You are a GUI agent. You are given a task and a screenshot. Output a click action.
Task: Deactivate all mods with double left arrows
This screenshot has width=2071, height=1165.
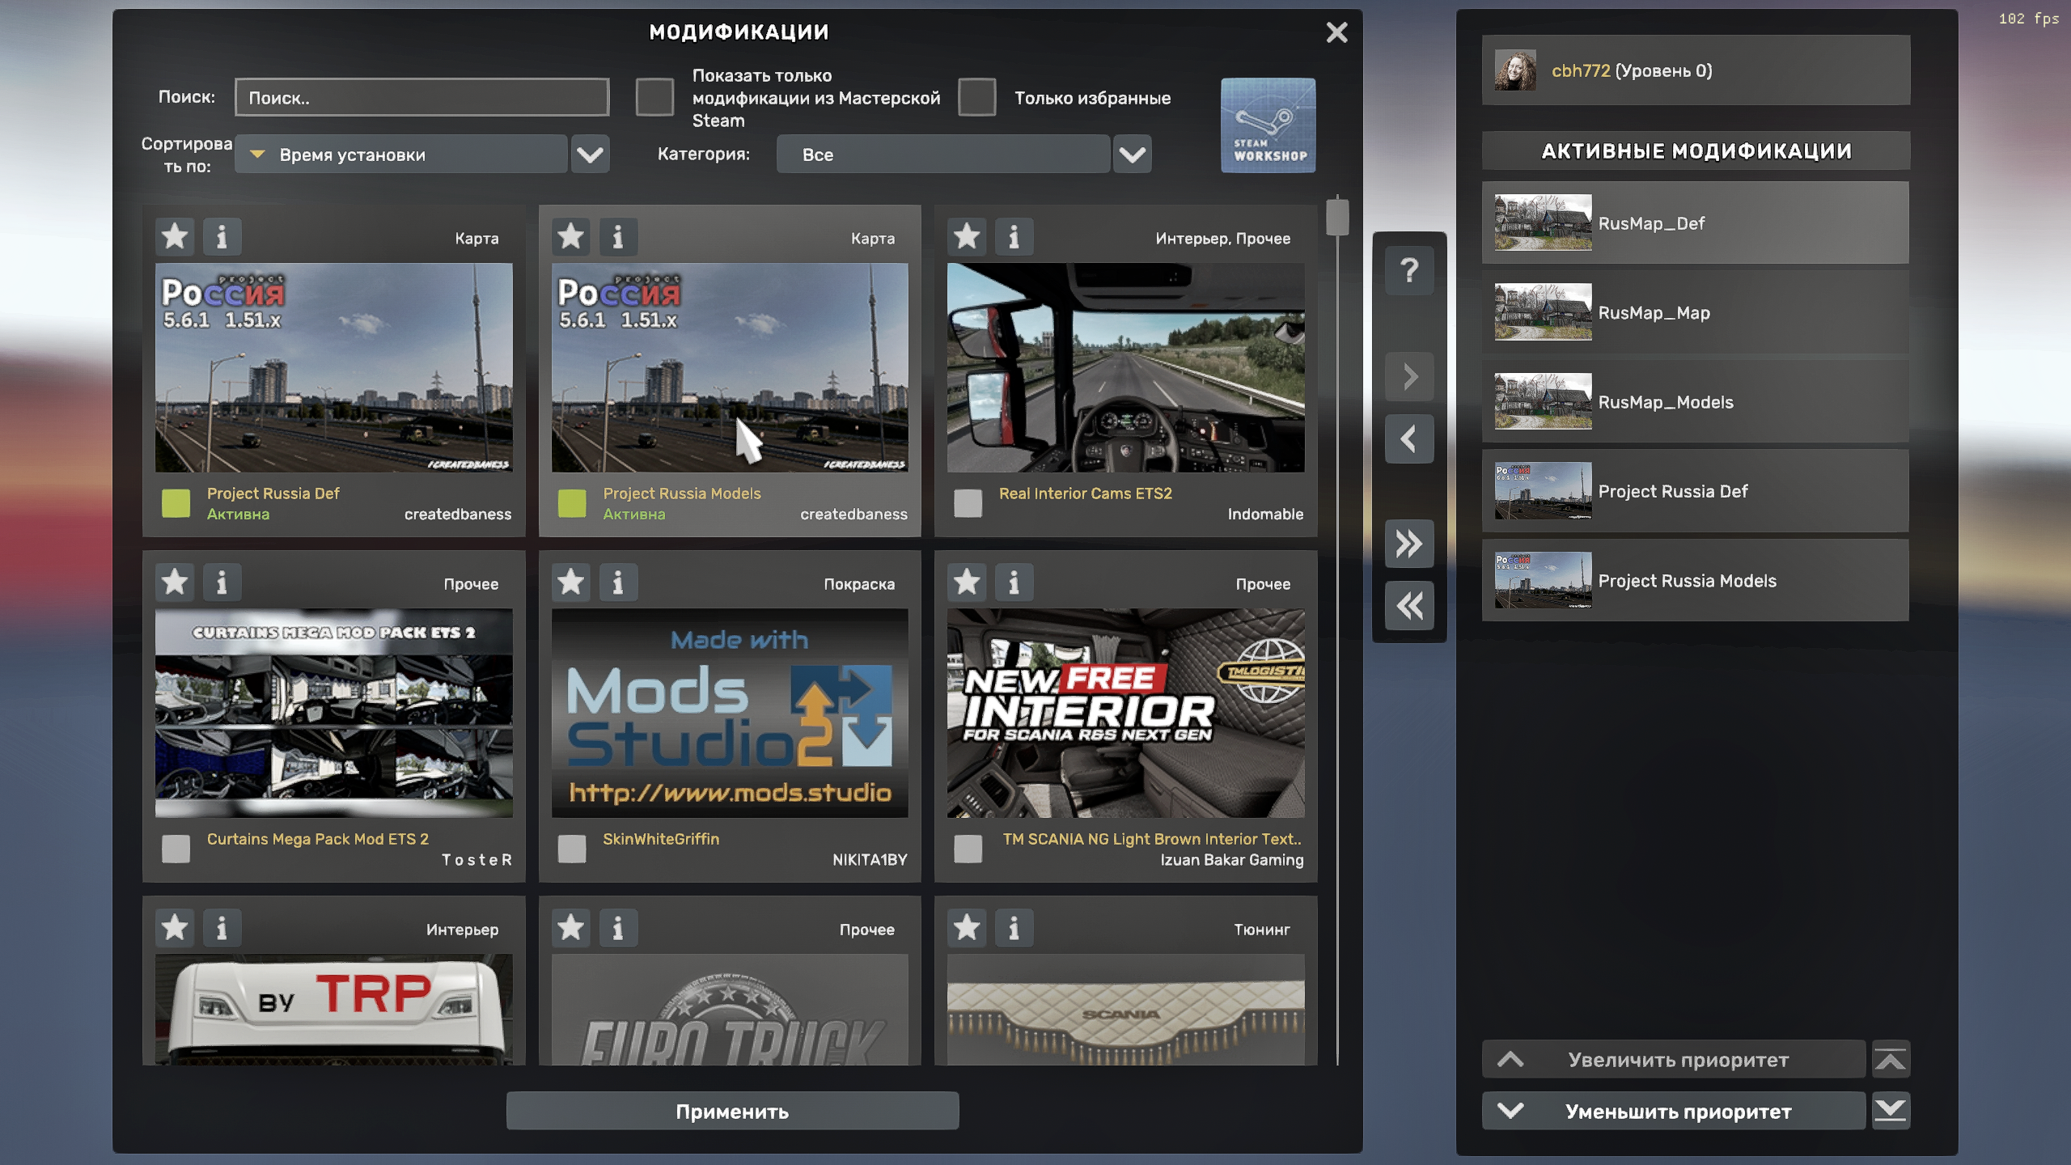(x=1408, y=606)
